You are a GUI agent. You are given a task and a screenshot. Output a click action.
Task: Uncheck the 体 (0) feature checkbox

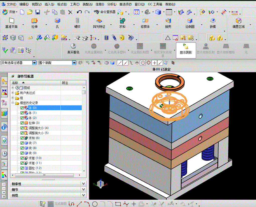click(22, 108)
